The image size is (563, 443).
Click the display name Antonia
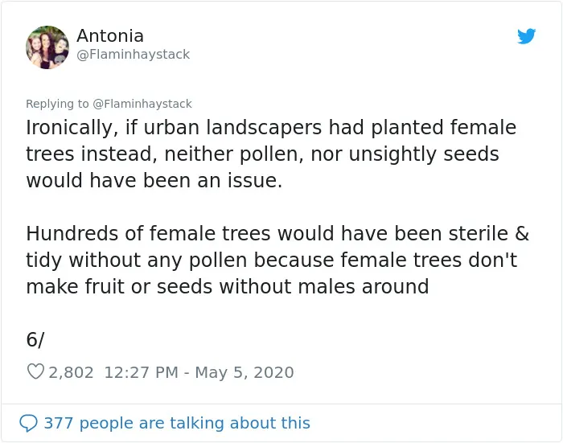click(x=110, y=35)
